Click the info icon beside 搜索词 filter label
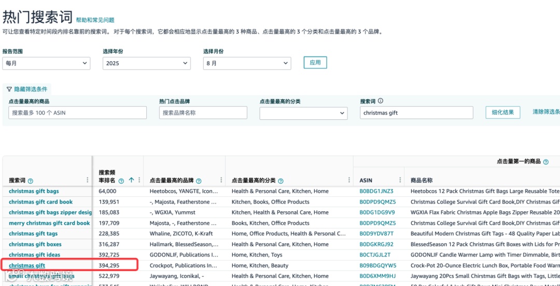Image resolution: width=560 pixels, height=286 pixels. pos(381,101)
